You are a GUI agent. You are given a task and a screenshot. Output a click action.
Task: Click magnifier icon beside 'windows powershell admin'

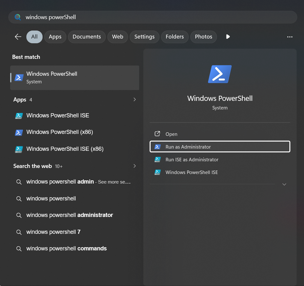pos(19,182)
